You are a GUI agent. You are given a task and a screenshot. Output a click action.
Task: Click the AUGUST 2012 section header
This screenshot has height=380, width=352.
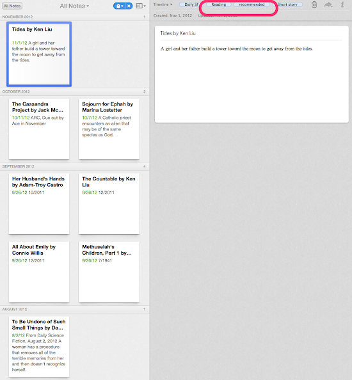pos(75,309)
